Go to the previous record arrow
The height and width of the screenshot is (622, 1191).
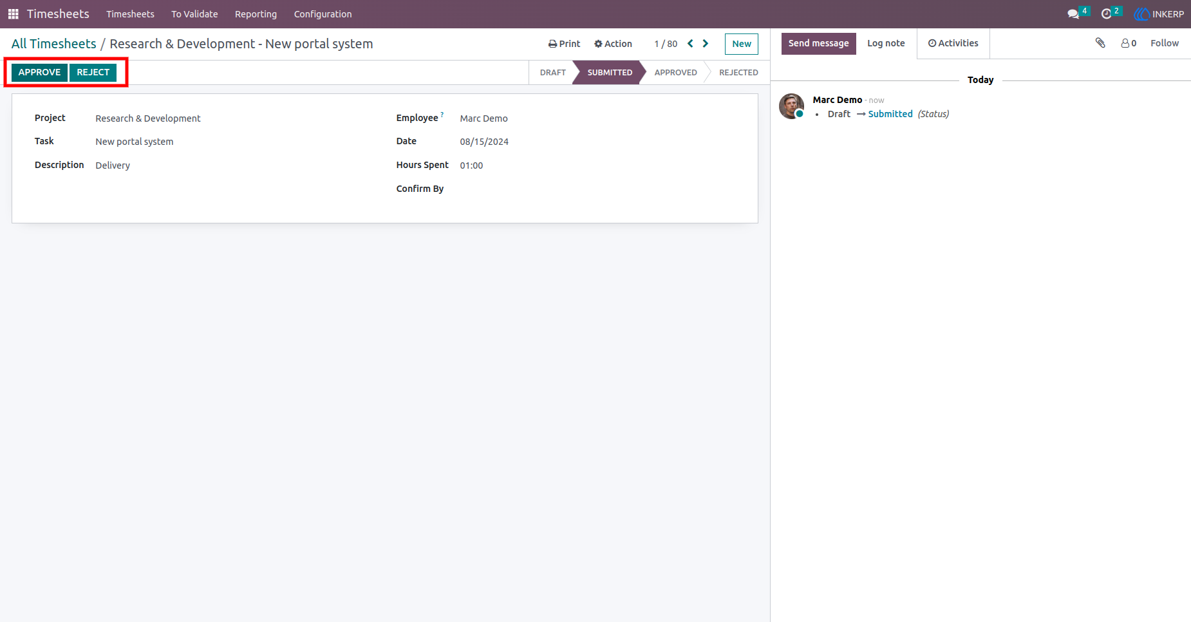click(690, 44)
